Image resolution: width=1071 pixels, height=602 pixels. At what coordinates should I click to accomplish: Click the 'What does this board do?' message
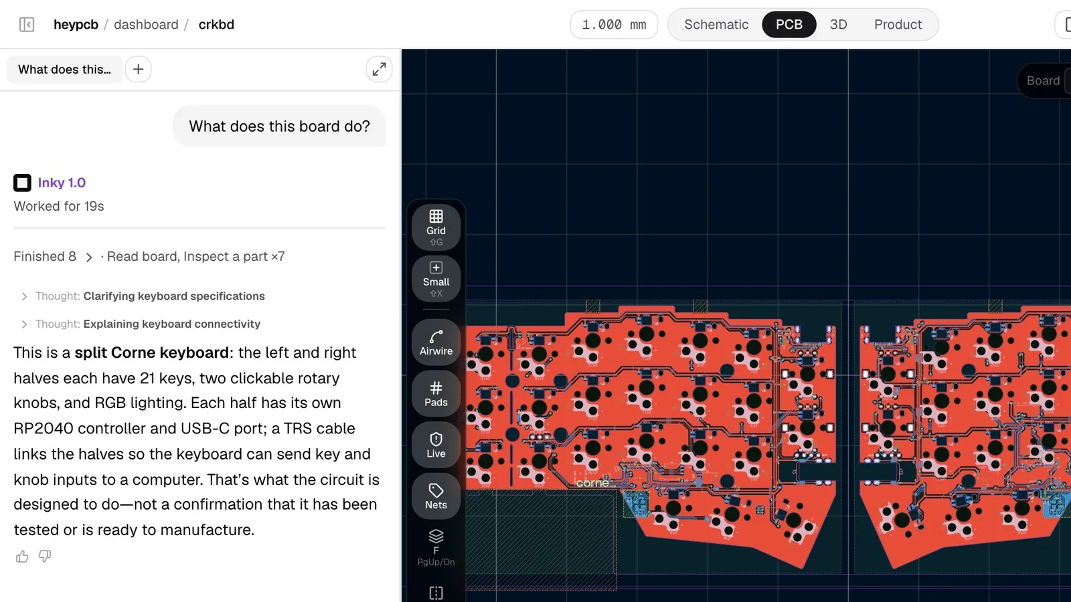coord(279,126)
